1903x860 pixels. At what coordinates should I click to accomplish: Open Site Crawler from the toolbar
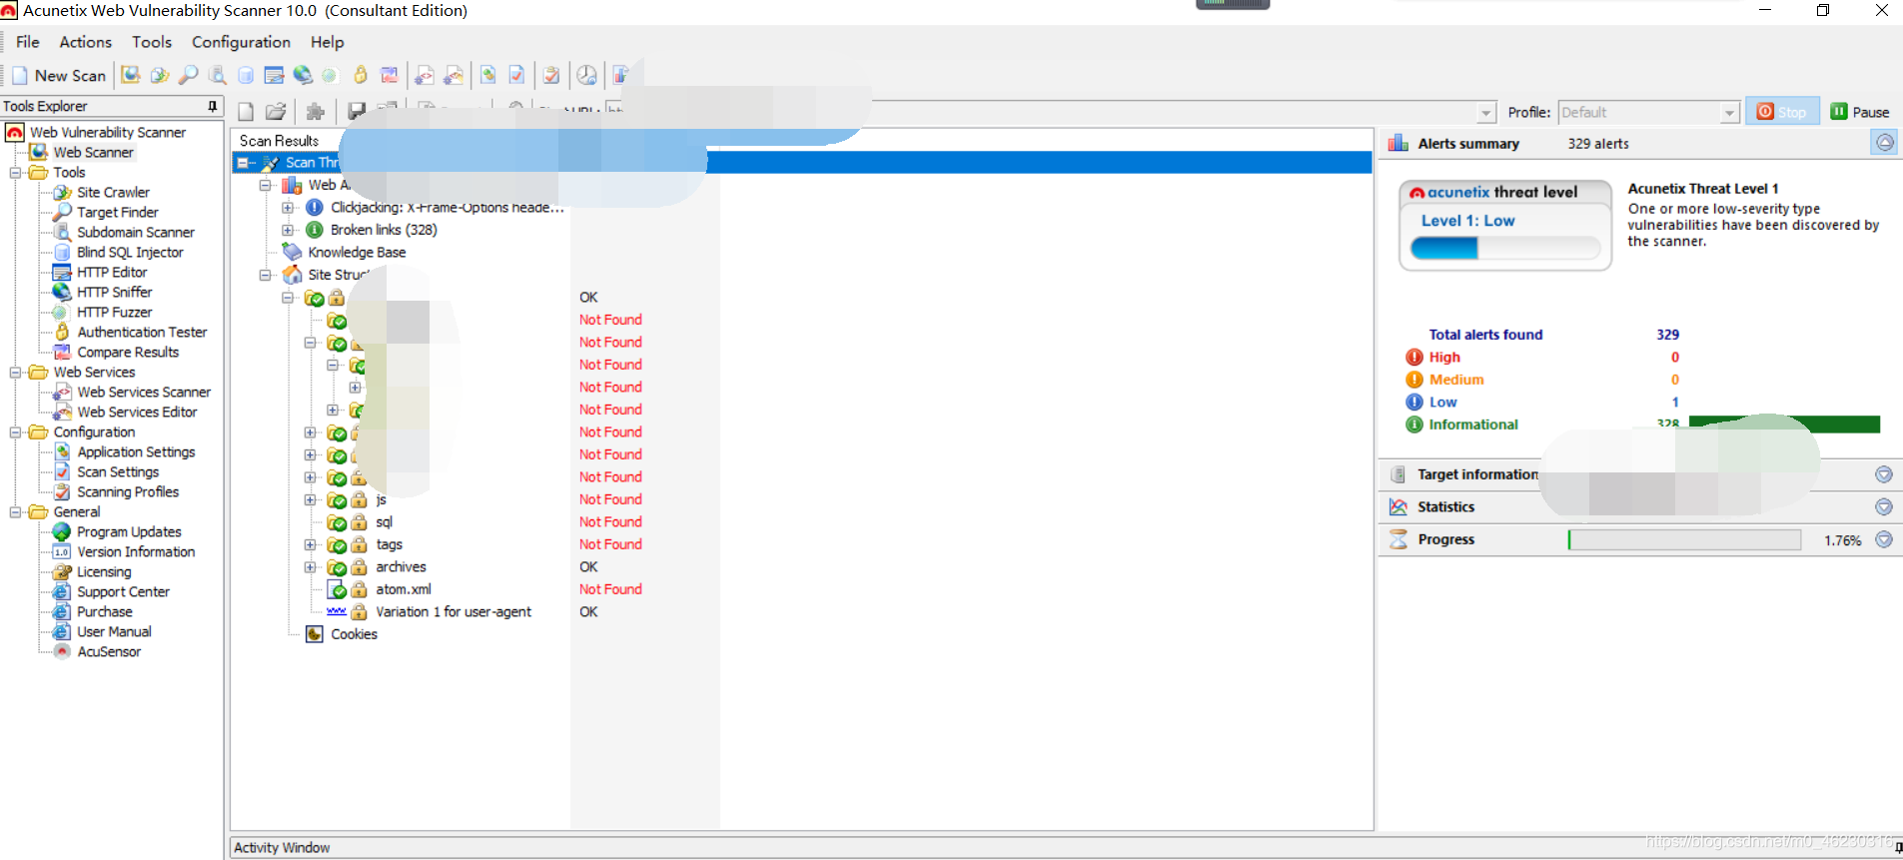[160, 75]
